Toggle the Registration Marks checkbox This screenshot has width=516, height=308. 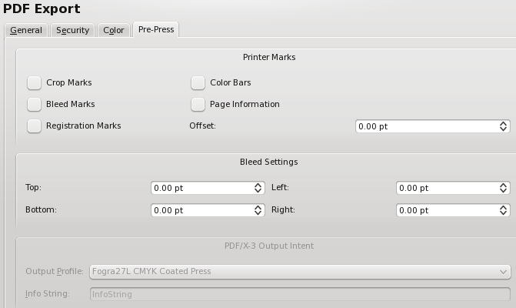point(34,126)
